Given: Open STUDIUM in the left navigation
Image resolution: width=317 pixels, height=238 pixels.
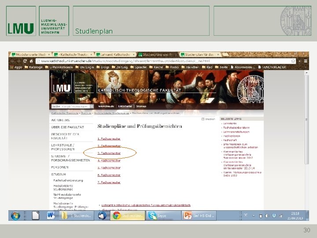Looking at the screenshot, I should click(x=59, y=174).
